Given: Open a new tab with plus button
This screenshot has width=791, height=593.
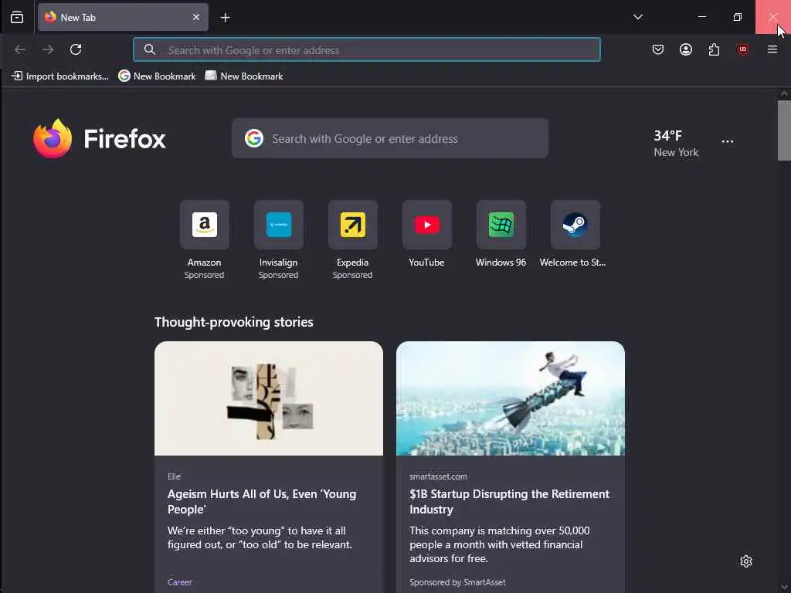Looking at the screenshot, I should [x=225, y=18].
